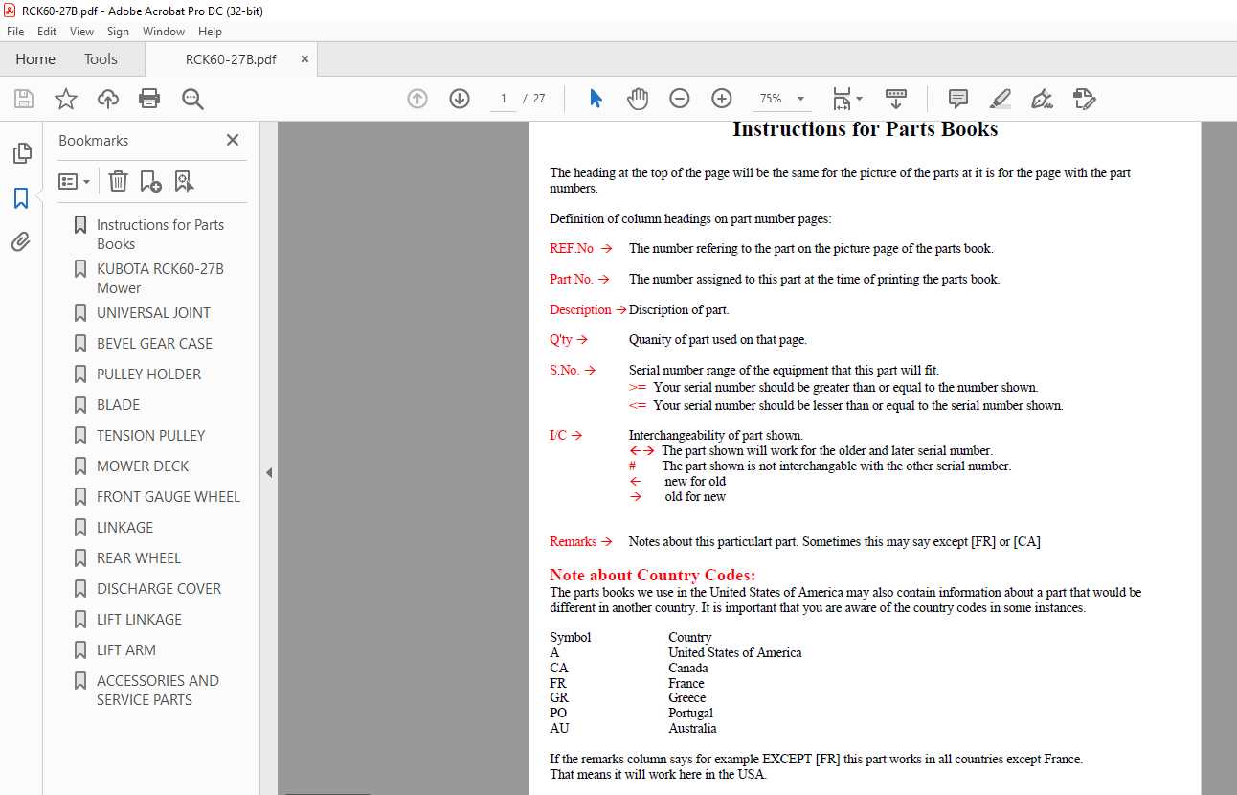
Task: Go to the KUBOTA RCK60-27B Mower bookmark
Action: coord(160,278)
